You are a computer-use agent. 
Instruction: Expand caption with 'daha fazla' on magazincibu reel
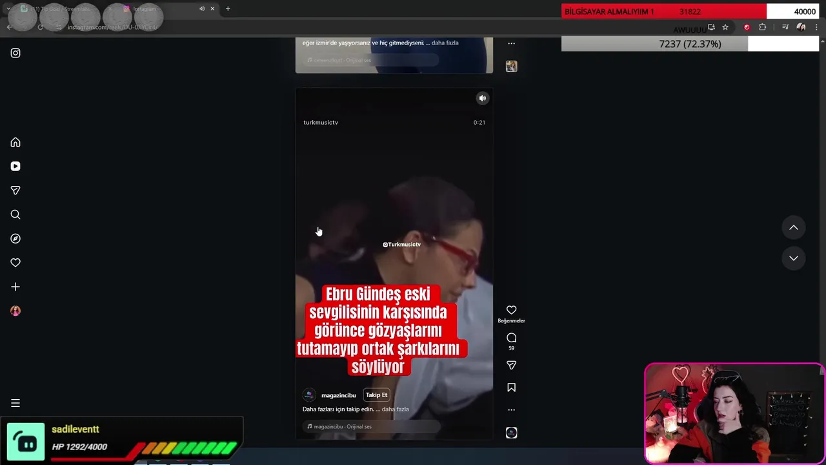[x=395, y=409]
